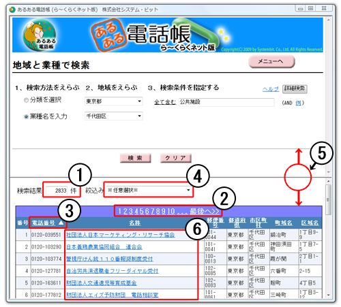Click the 例 link next to AND
This screenshot has height=307, width=341.
298,103
